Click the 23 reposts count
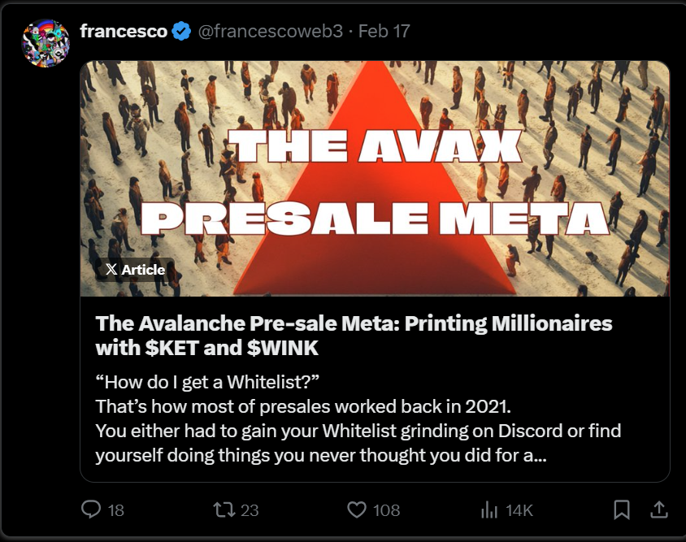This screenshot has height=542, width=686. tap(250, 510)
